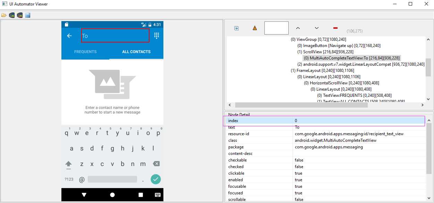Click the compressed hierarchy Device Screenshot icon
This screenshot has height=203, width=434.
[x=20, y=15]
